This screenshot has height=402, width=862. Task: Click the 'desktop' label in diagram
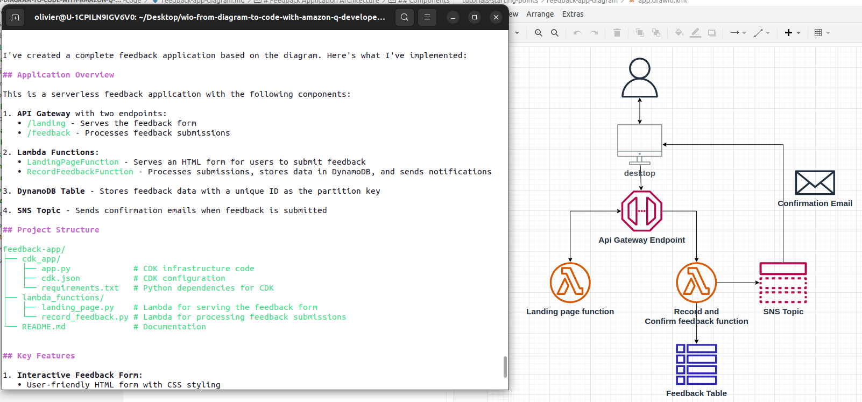640,173
